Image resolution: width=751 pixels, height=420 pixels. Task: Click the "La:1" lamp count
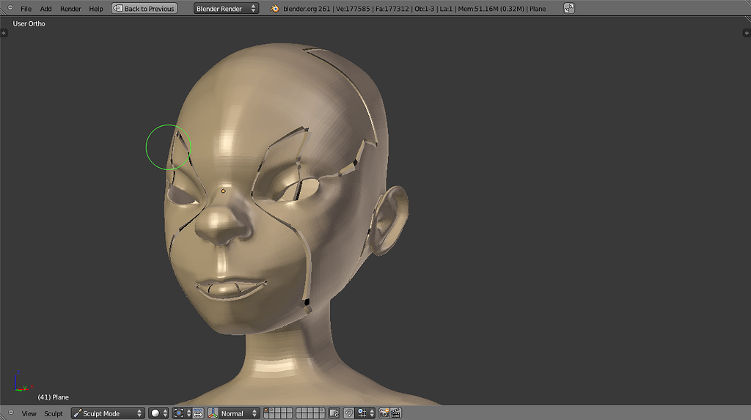(446, 9)
